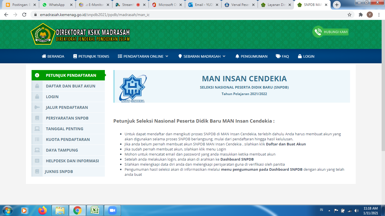Screen dimensions: 385x216
Task: Click the Pengumuman bell icon
Action: pyautogui.click(x=237, y=56)
